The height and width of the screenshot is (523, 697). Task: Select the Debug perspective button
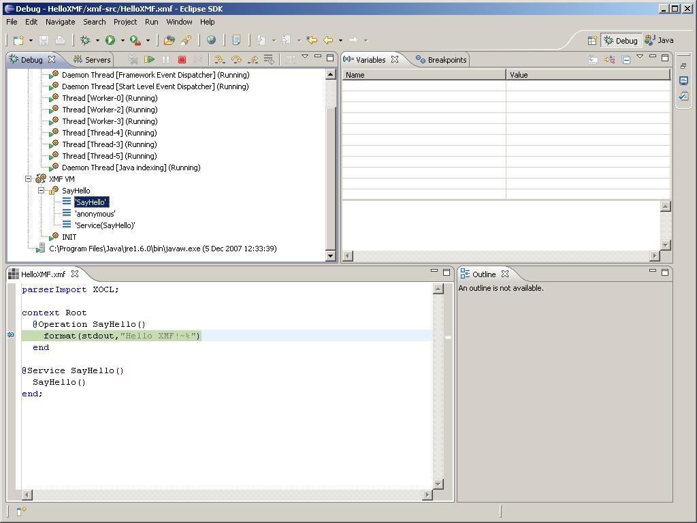621,40
